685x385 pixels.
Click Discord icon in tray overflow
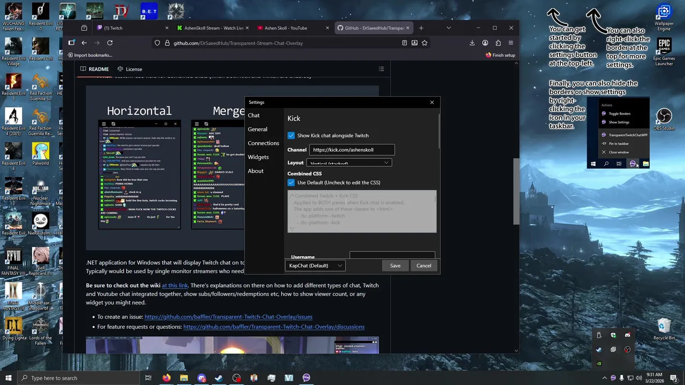point(627,335)
